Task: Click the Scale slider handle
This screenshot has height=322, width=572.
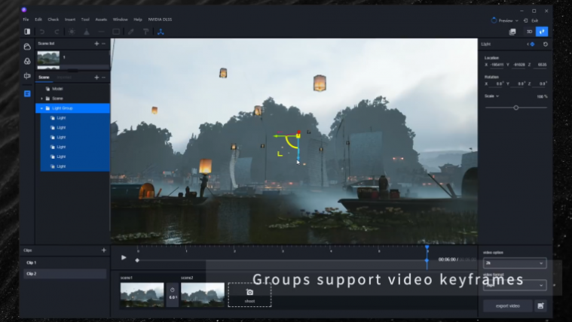Action: pos(515,108)
